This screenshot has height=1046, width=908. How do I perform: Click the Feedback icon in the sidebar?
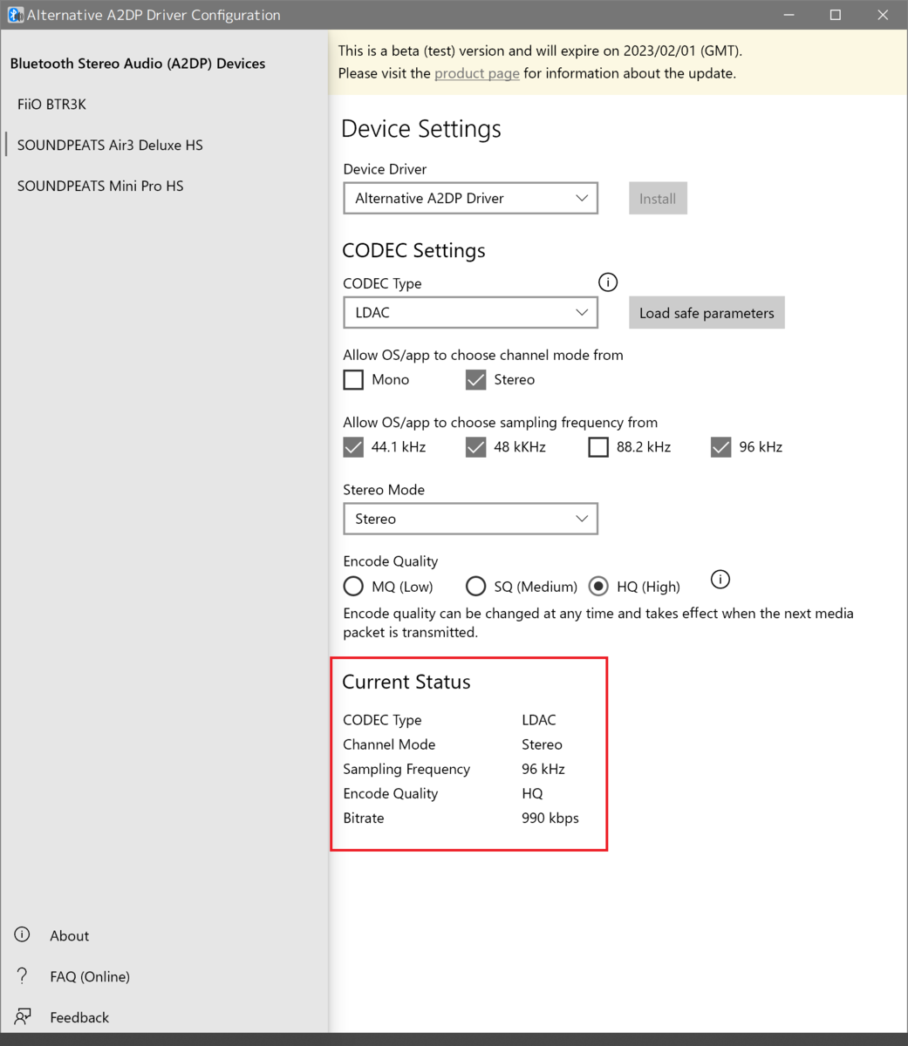point(22,1016)
